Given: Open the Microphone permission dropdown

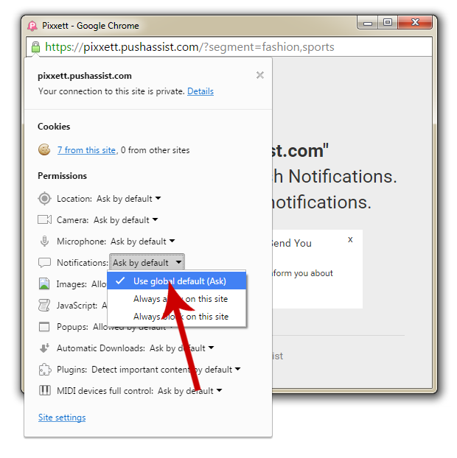Looking at the screenshot, I should 143,242.
